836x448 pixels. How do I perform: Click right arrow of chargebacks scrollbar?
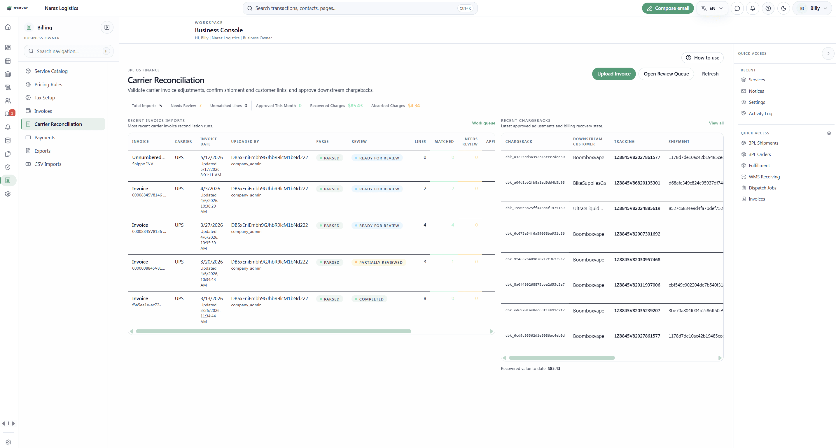point(720,358)
